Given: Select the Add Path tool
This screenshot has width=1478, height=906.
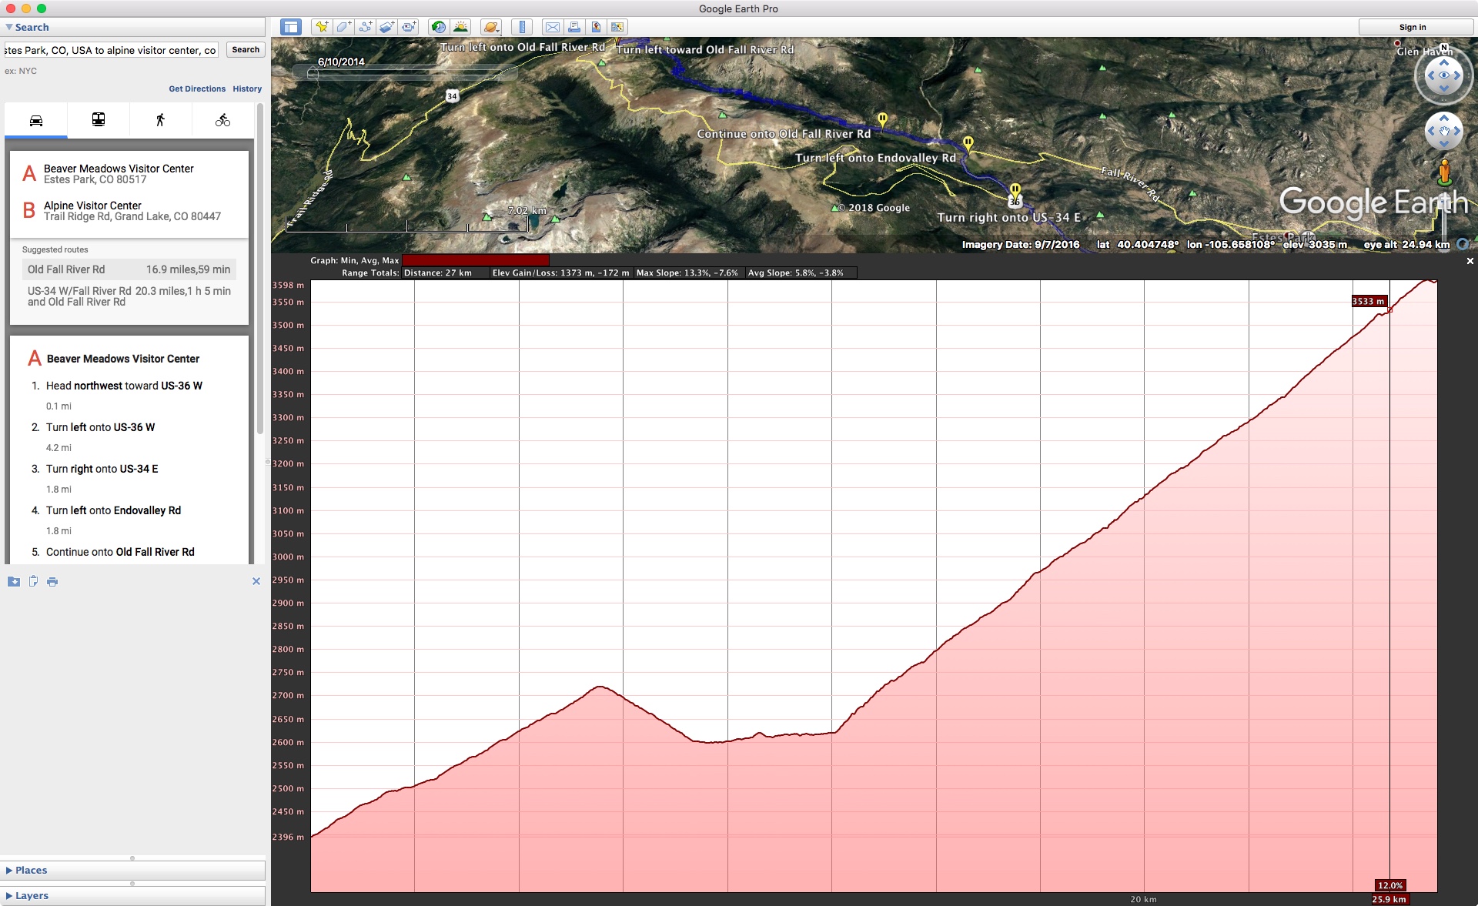Looking at the screenshot, I should click(x=365, y=27).
